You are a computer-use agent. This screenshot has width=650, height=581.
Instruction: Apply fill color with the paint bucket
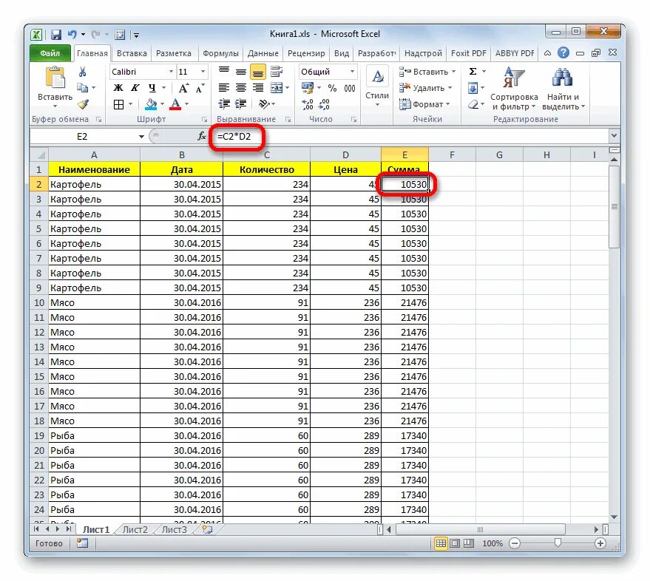[x=151, y=104]
